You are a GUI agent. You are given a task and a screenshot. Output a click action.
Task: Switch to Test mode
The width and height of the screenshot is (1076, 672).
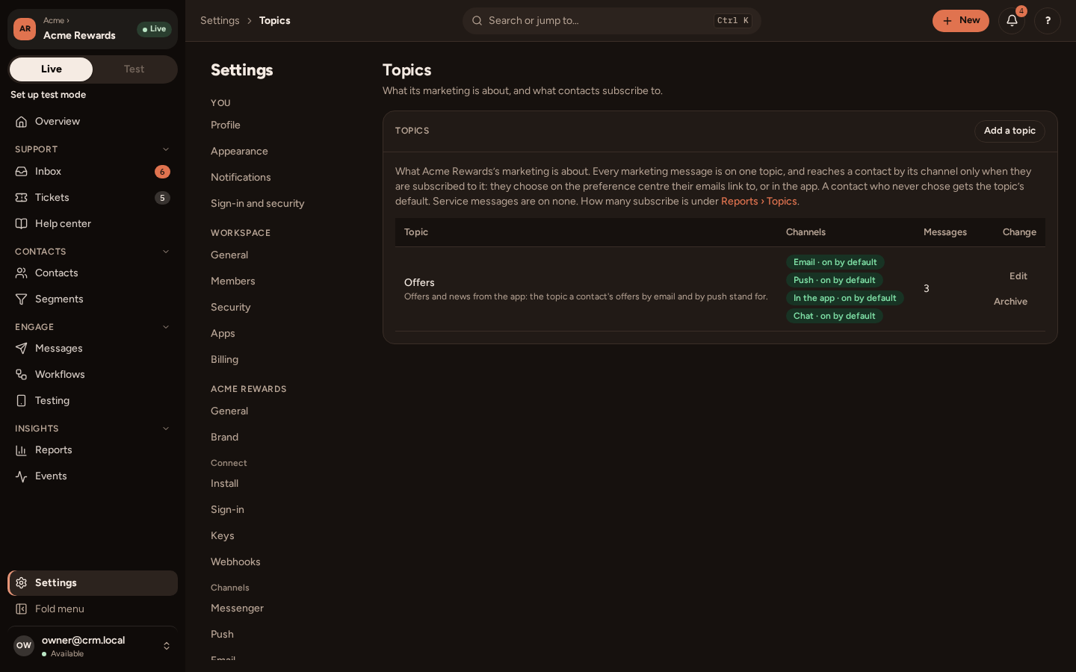point(134,69)
